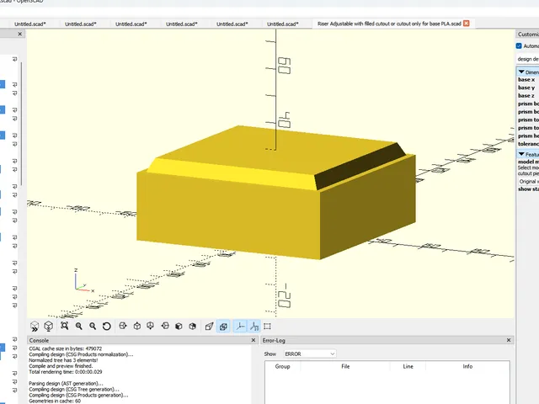Collapse the Features parameter group
The image size is (539, 404).
[521, 154]
